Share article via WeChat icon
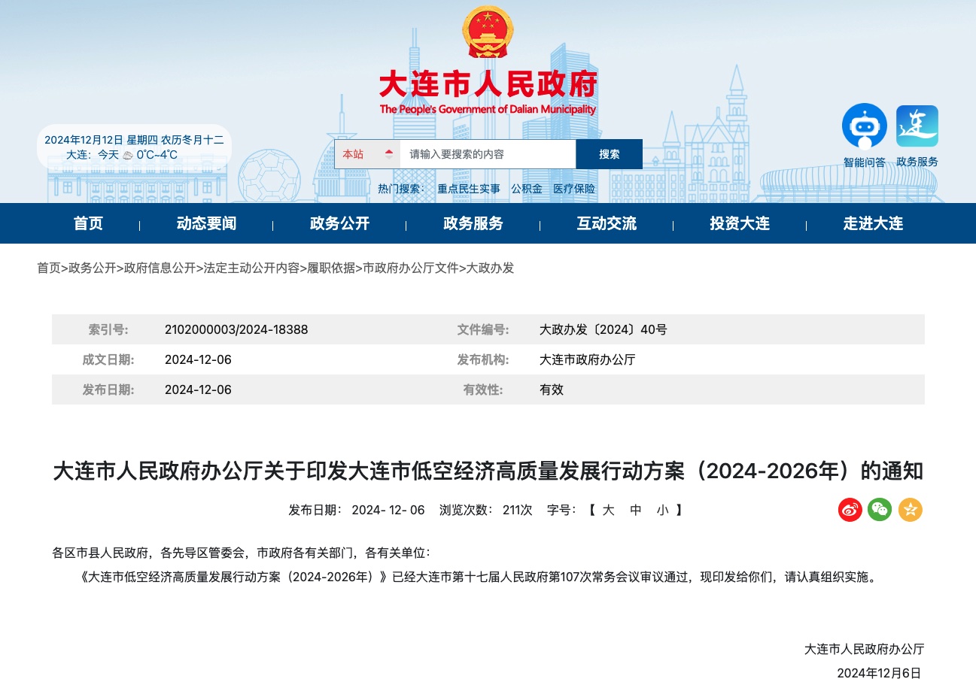This screenshot has height=688, width=976. 880,510
